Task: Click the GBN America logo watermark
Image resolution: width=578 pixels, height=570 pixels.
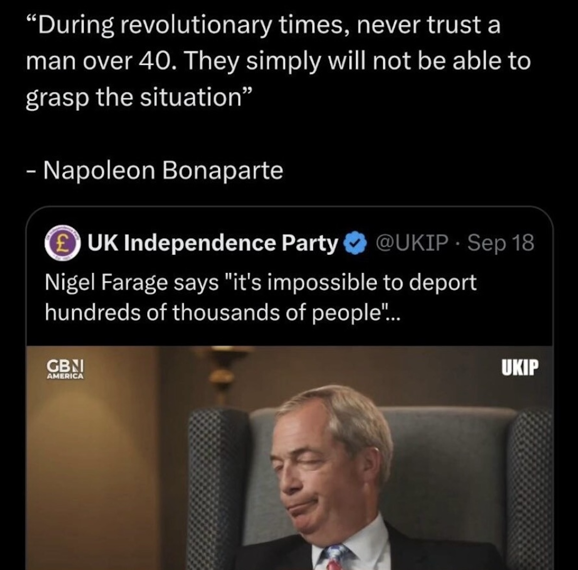Action: click(65, 369)
